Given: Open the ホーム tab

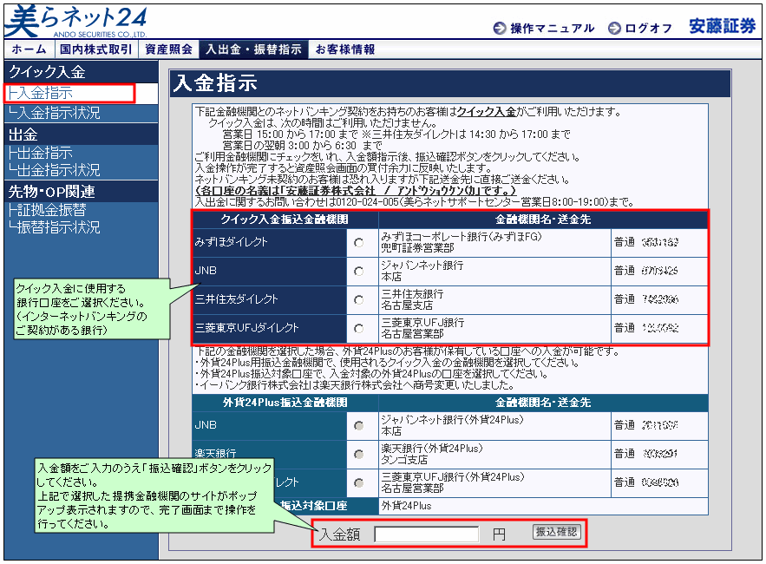Looking at the screenshot, I should point(29,49).
